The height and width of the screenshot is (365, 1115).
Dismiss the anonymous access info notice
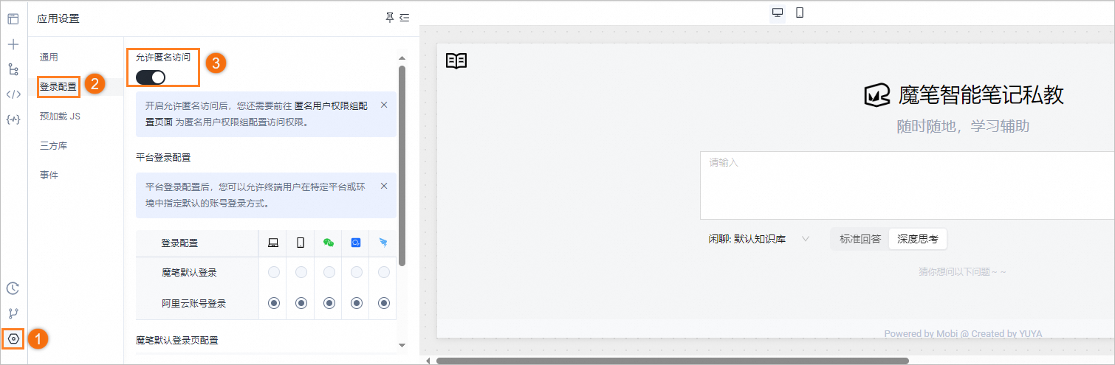coord(383,105)
